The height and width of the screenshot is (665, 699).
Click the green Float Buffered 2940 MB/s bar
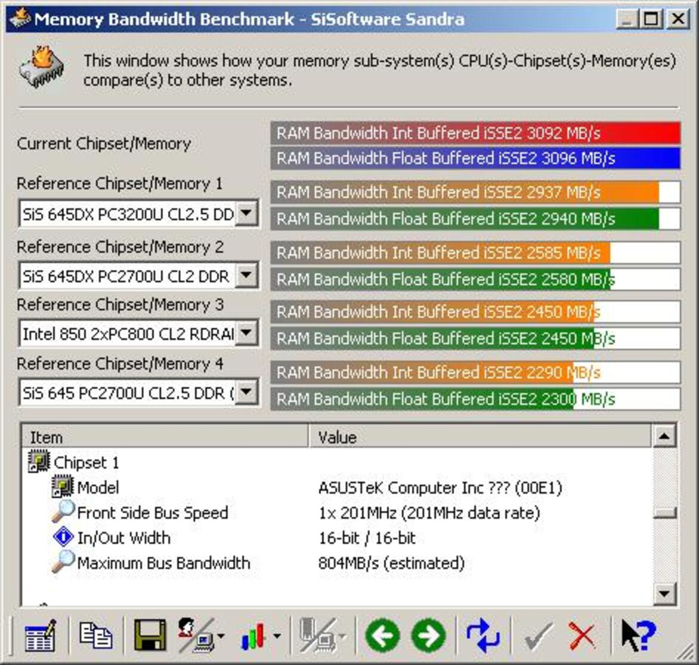point(475,219)
